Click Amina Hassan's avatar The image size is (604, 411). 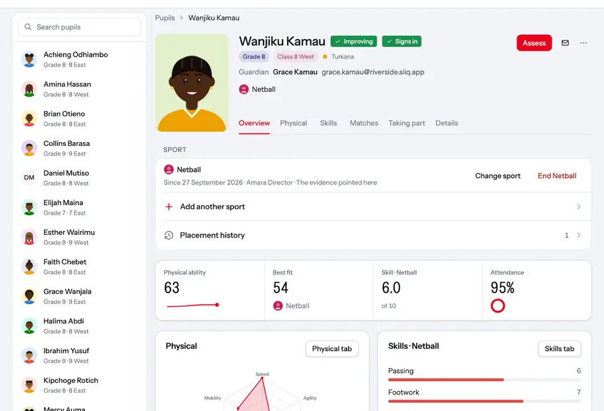pos(30,89)
